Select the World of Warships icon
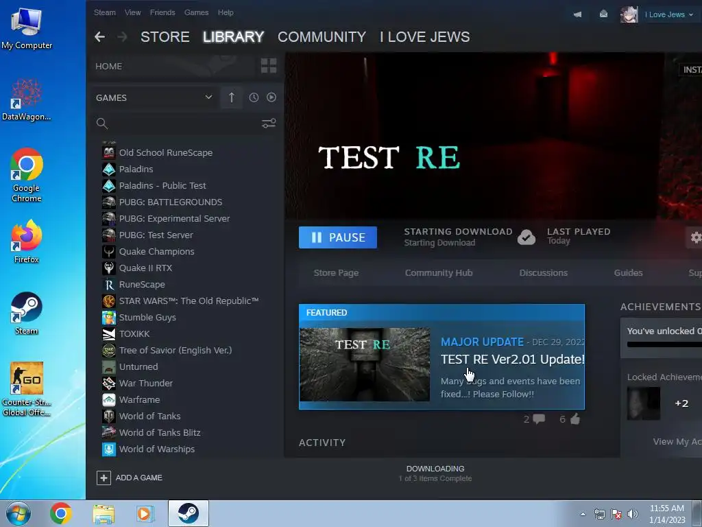The image size is (702, 527). [109, 449]
